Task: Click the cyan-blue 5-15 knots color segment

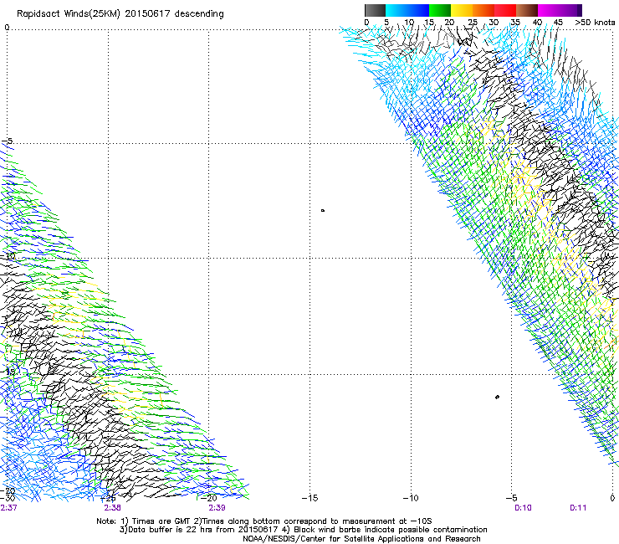Action: pyautogui.click(x=407, y=10)
